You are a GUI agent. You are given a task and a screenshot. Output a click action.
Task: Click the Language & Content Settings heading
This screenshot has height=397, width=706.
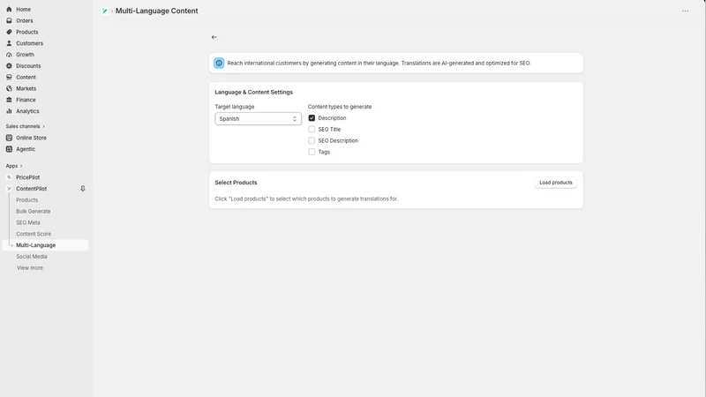(253, 93)
